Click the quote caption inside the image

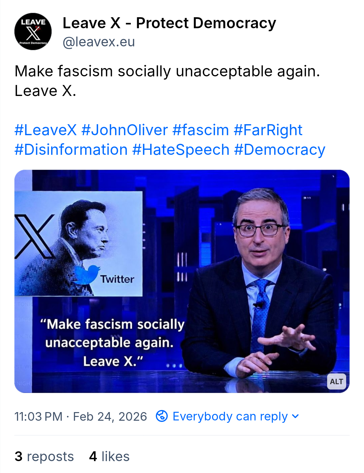(112, 342)
